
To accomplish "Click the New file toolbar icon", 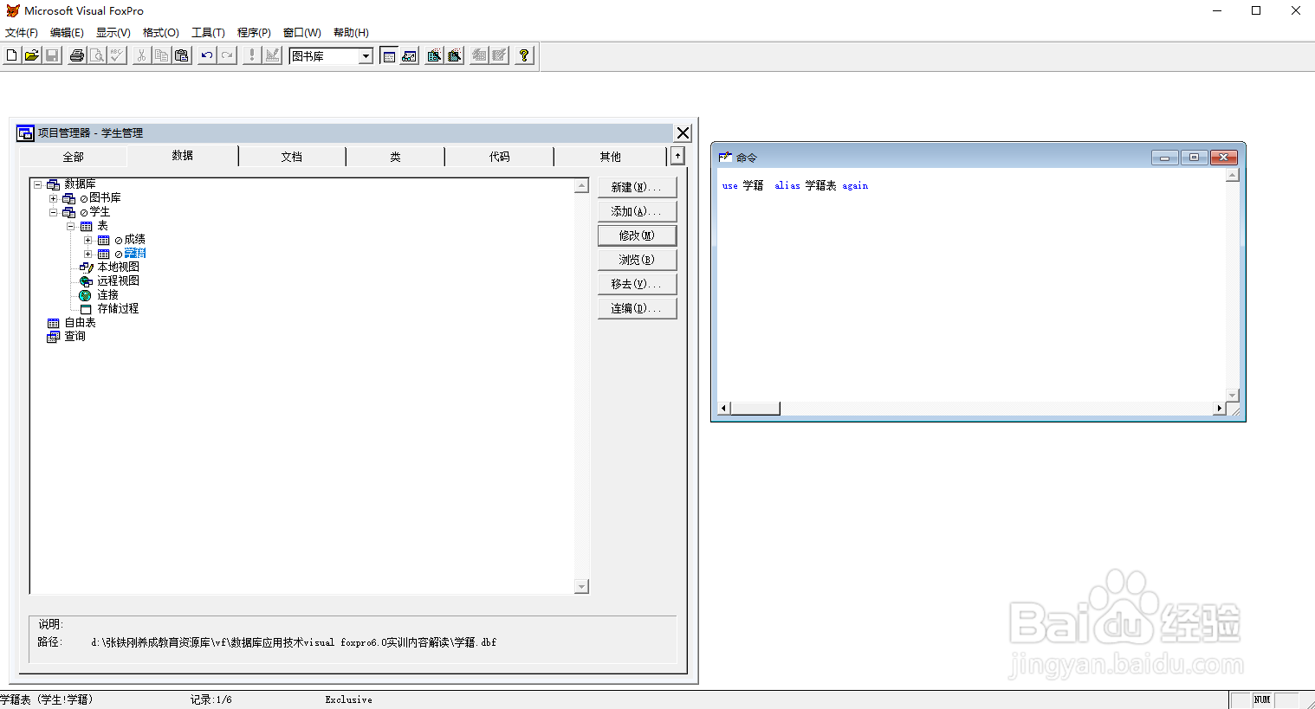I will click(11, 55).
